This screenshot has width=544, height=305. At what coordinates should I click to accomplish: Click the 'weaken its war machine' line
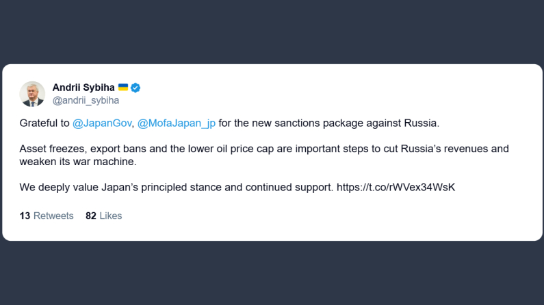78,162
